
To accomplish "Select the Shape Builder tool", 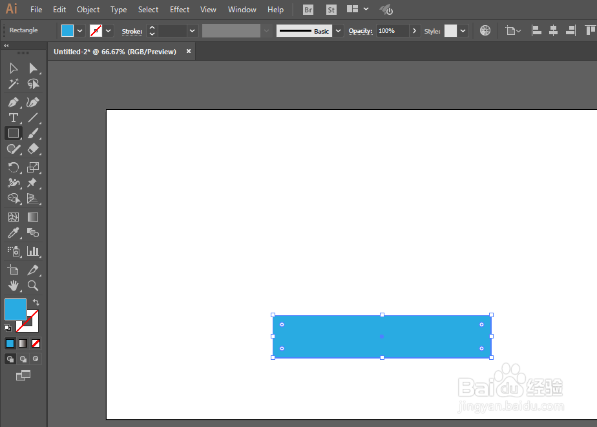I will pos(14,198).
